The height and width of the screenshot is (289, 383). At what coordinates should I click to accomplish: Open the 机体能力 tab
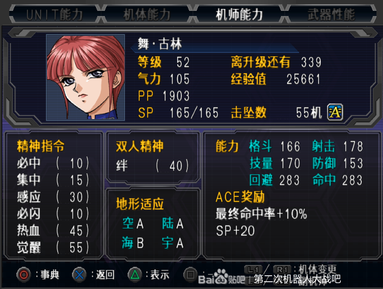(x=147, y=14)
